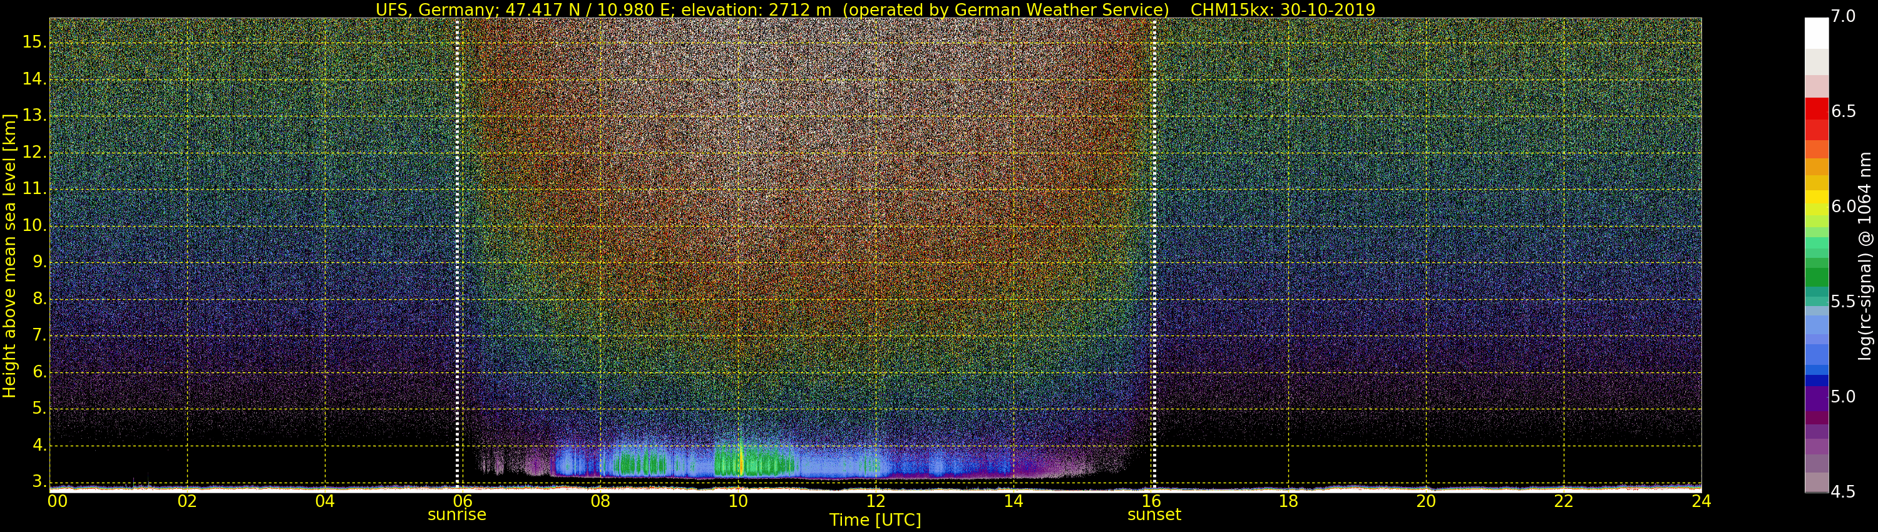
Task: Select the 9. km tick on height axis
Action: coord(39,262)
